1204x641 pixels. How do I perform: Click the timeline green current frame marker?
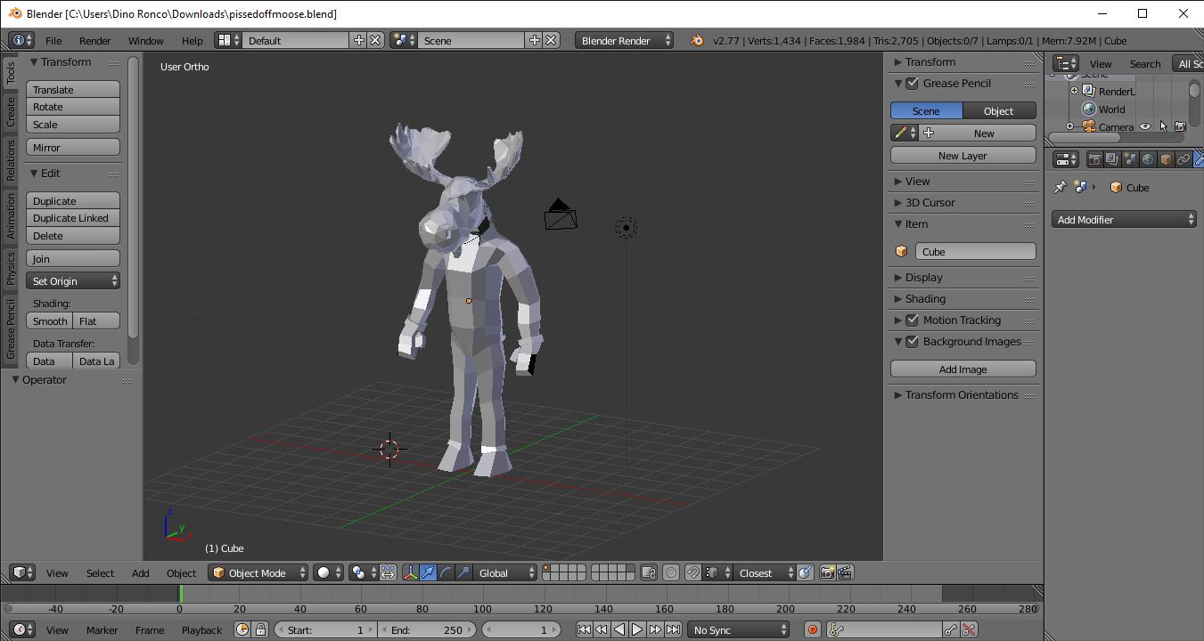coord(180,594)
